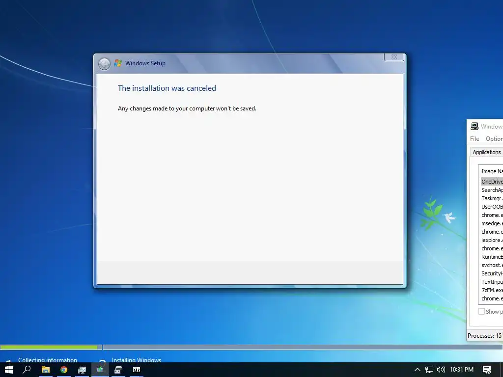This screenshot has height=377, width=503.
Task: Click the Processes count in status bar
Action: [x=485, y=336]
